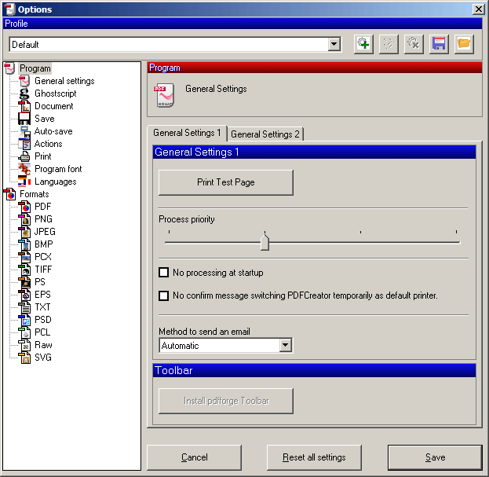Click the BMP format icon
Screen dimensions: 489x477
[24, 244]
